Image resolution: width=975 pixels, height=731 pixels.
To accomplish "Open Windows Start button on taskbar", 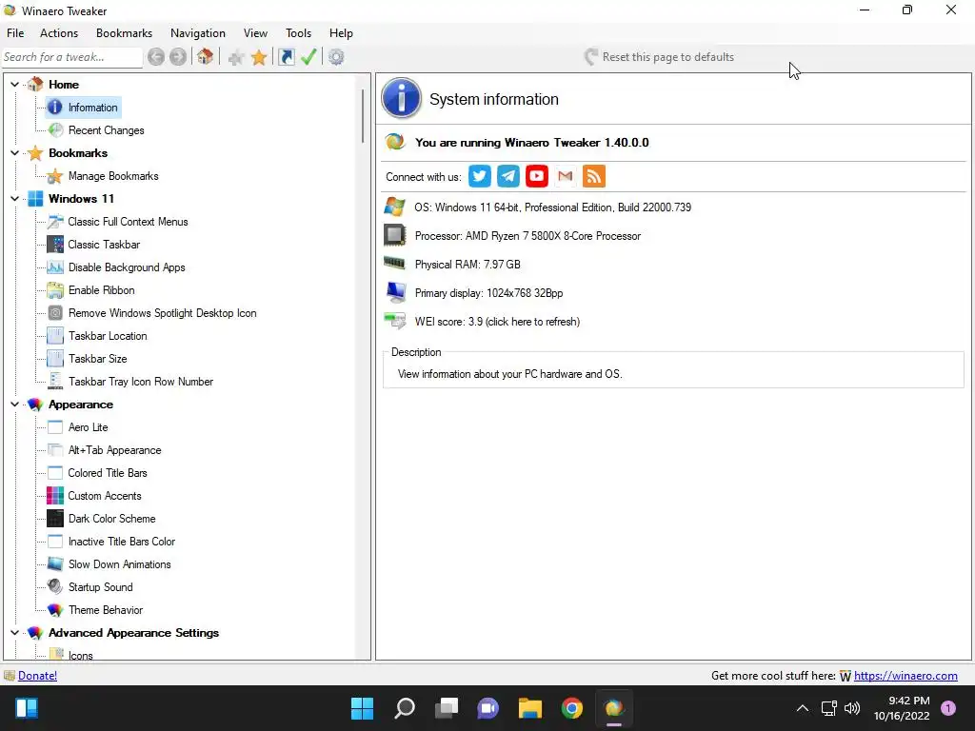I will click(x=362, y=708).
